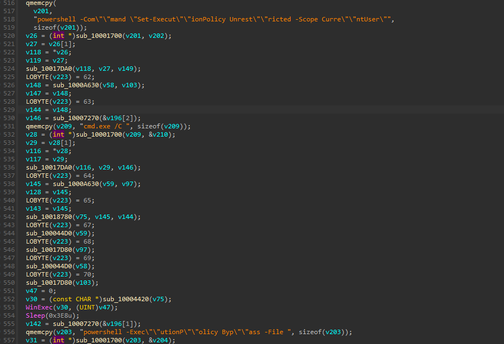Image resolution: width=504 pixels, height=344 pixels.
Task: Select sub_1000A630 on line 538
Action: point(76,184)
